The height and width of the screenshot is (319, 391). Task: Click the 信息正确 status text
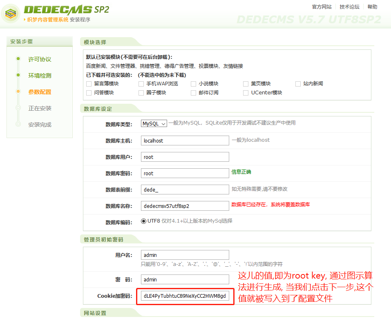(x=241, y=172)
